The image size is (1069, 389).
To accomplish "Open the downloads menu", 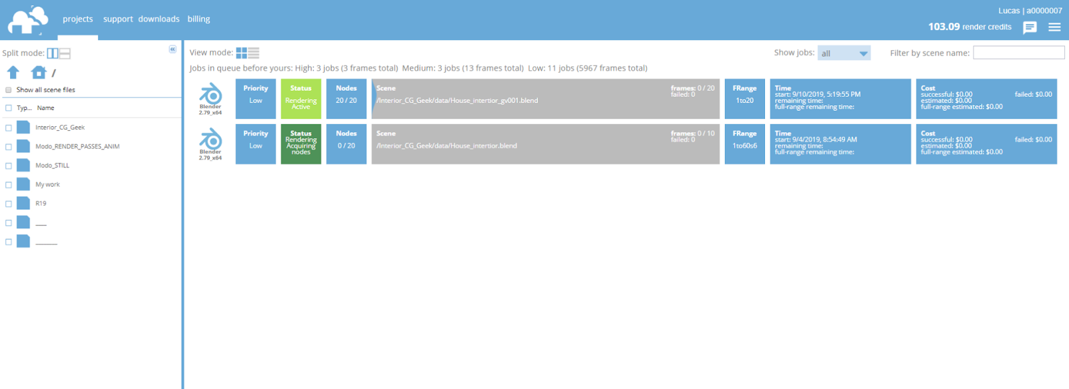I will 159,19.
